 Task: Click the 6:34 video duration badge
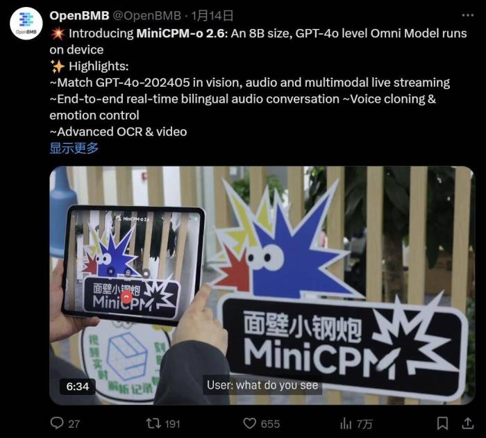tap(78, 387)
